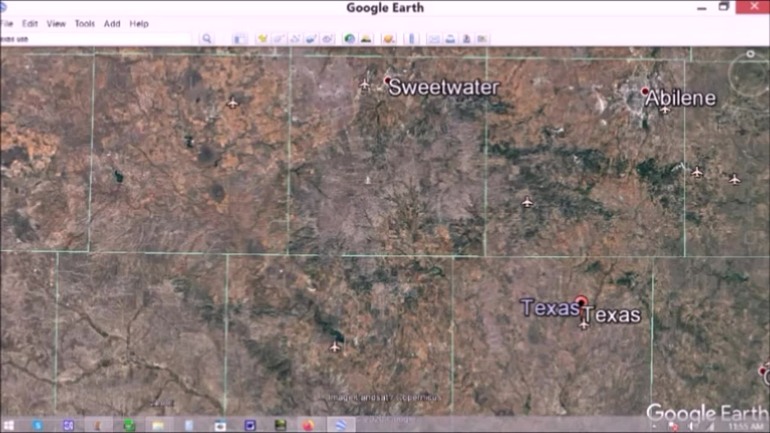Open the Help menu

(x=139, y=23)
